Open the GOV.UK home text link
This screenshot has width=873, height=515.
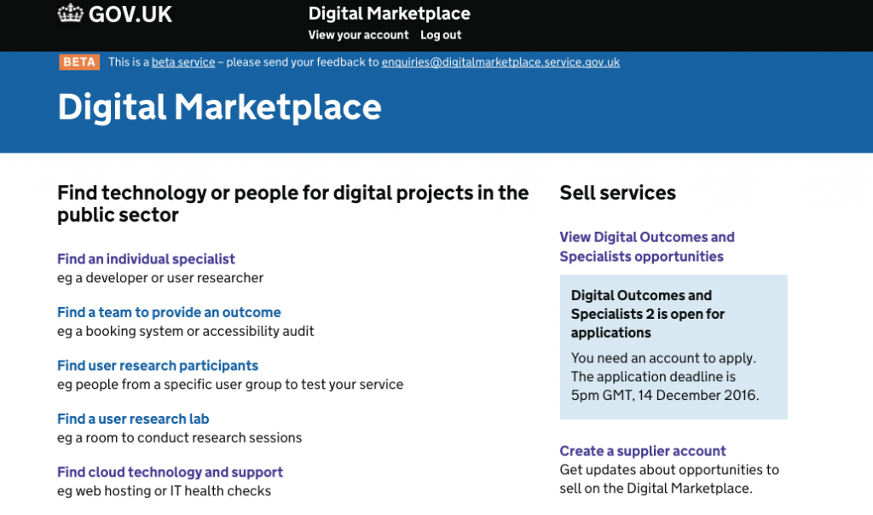pyautogui.click(x=130, y=14)
